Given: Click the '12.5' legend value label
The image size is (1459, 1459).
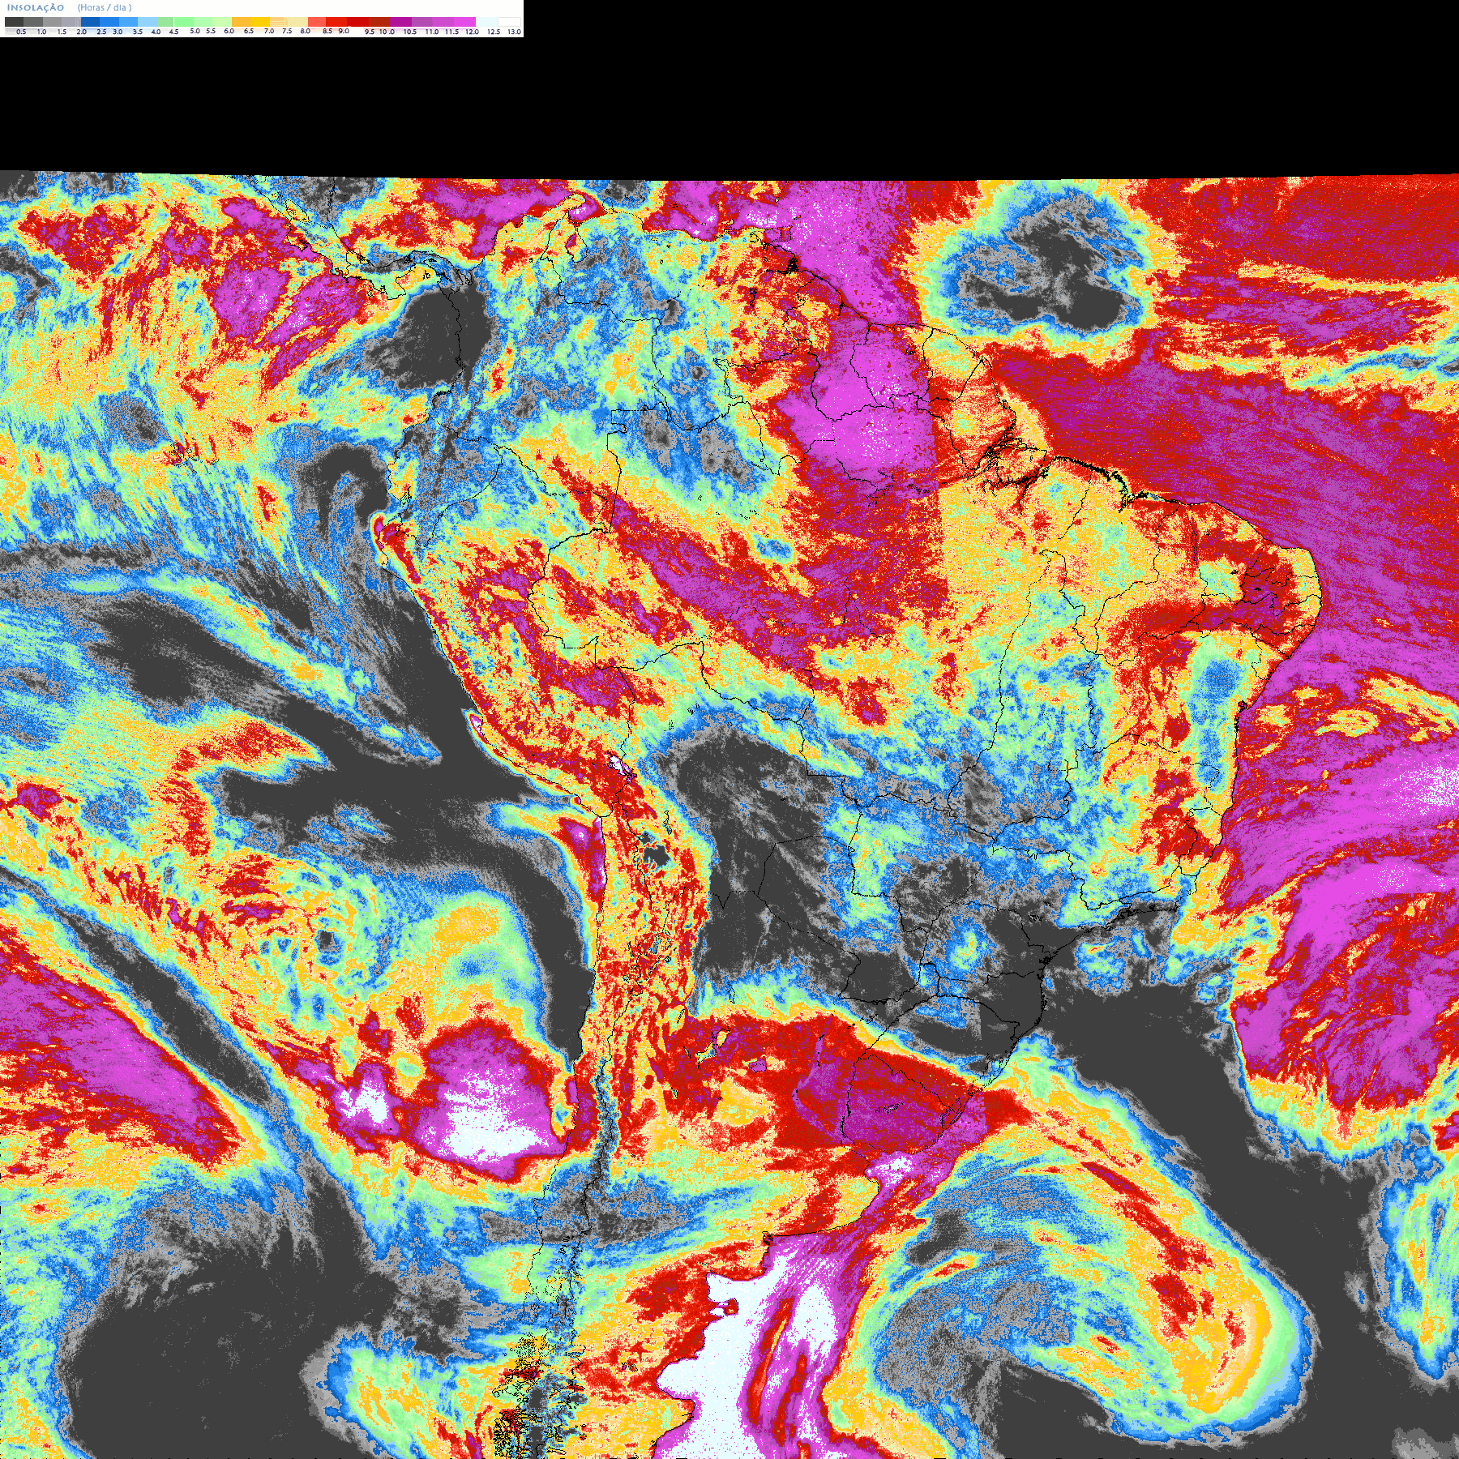Looking at the screenshot, I should (x=494, y=32).
